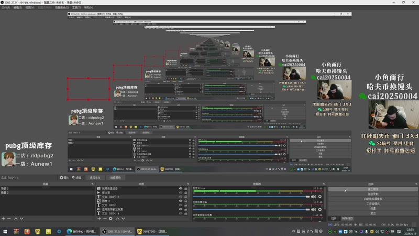Click the microphone icon in system tray

pos(366,232)
